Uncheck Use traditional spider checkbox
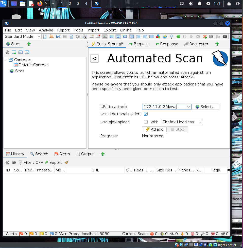The image size is (243, 248). point(146,114)
